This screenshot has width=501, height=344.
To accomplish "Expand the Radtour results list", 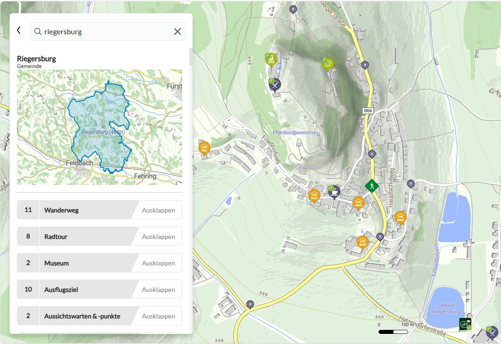I will 158,237.
